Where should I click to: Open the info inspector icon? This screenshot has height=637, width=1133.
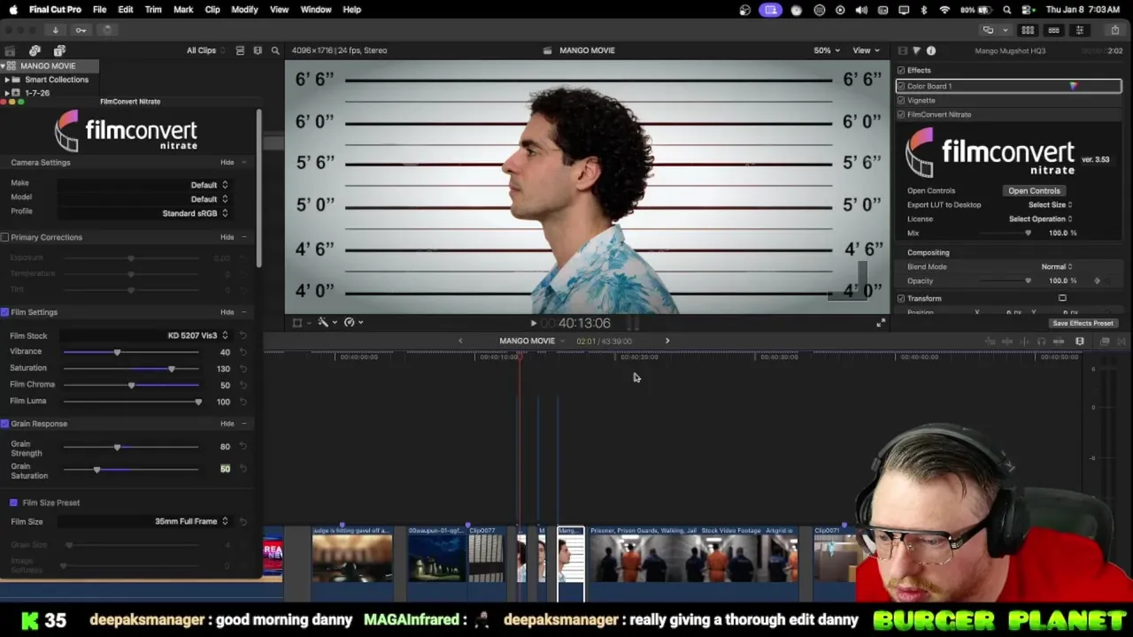tap(930, 50)
